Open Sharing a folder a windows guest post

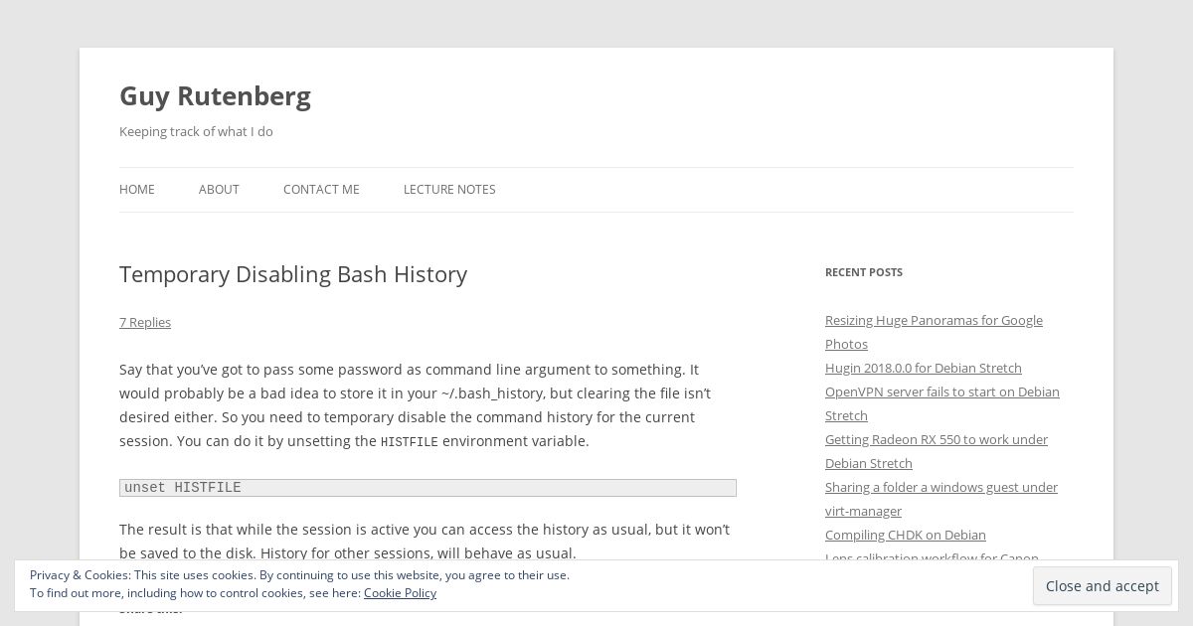pyautogui.click(x=941, y=499)
